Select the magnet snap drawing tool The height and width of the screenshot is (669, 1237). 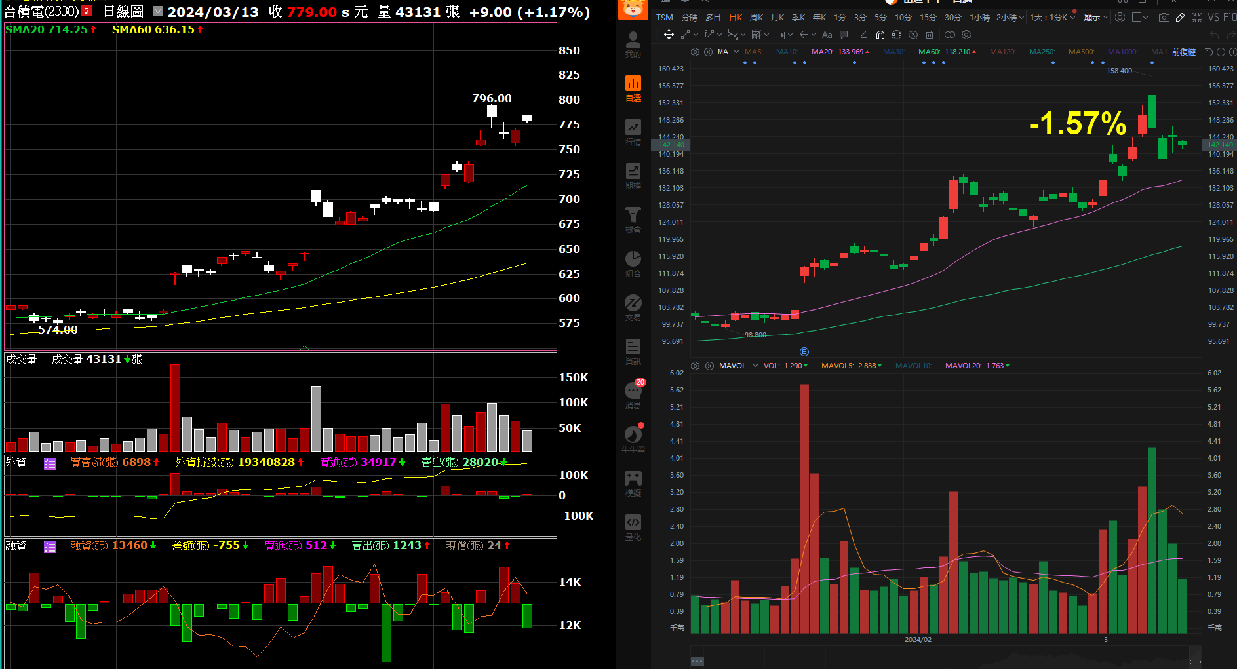(x=880, y=35)
